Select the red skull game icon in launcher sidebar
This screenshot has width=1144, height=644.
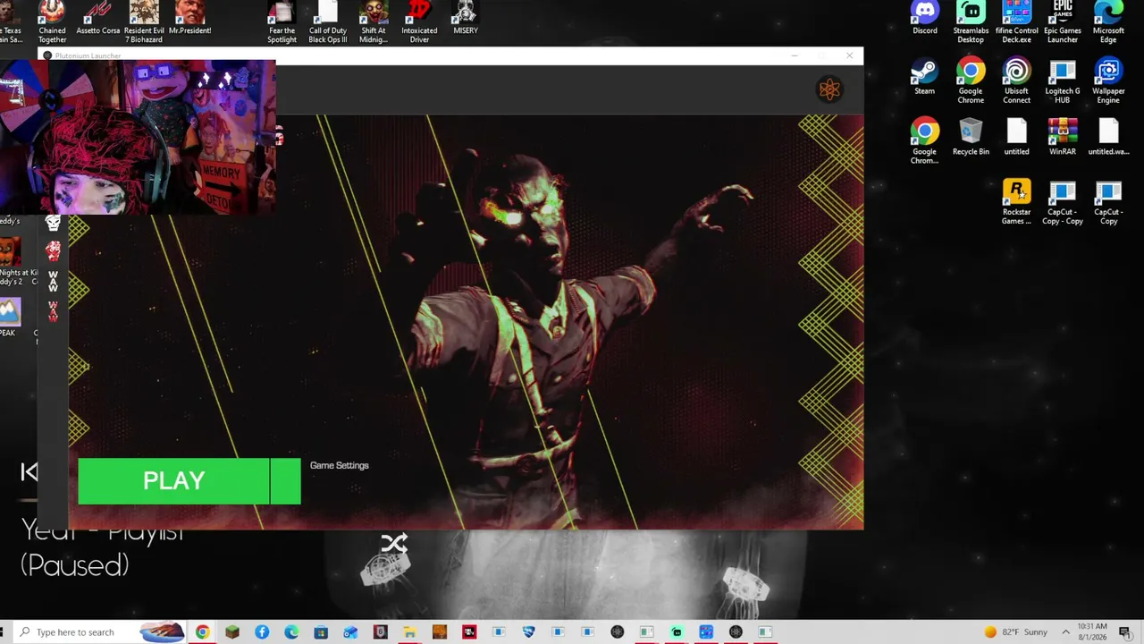[53, 251]
